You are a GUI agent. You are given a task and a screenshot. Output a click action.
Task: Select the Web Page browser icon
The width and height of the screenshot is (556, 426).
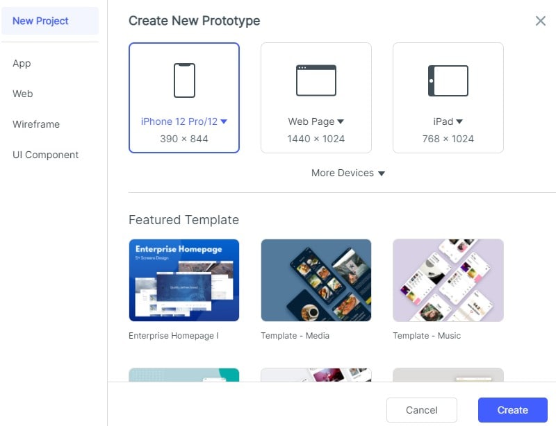point(316,80)
